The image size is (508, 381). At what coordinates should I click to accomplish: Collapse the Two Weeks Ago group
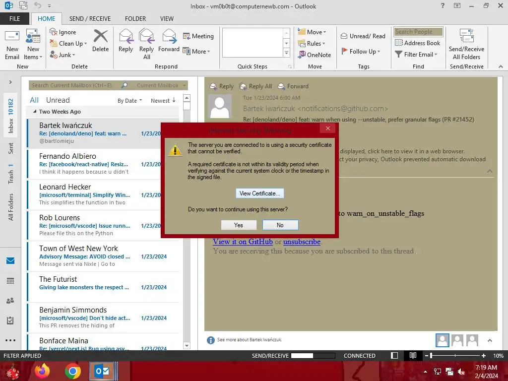(35, 112)
